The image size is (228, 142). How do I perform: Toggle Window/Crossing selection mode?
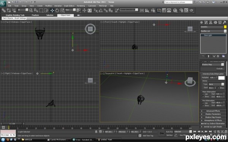click(46, 10)
